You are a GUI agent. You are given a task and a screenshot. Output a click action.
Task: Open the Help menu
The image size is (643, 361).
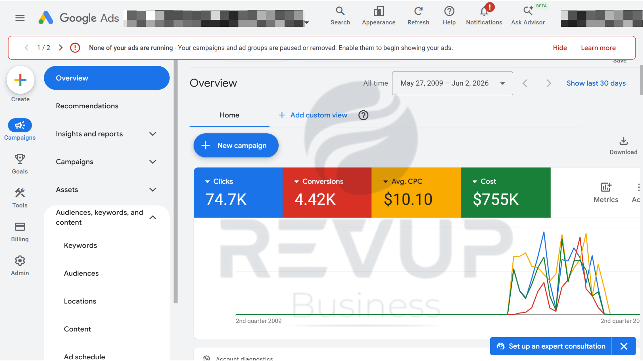click(x=449, y=16)
